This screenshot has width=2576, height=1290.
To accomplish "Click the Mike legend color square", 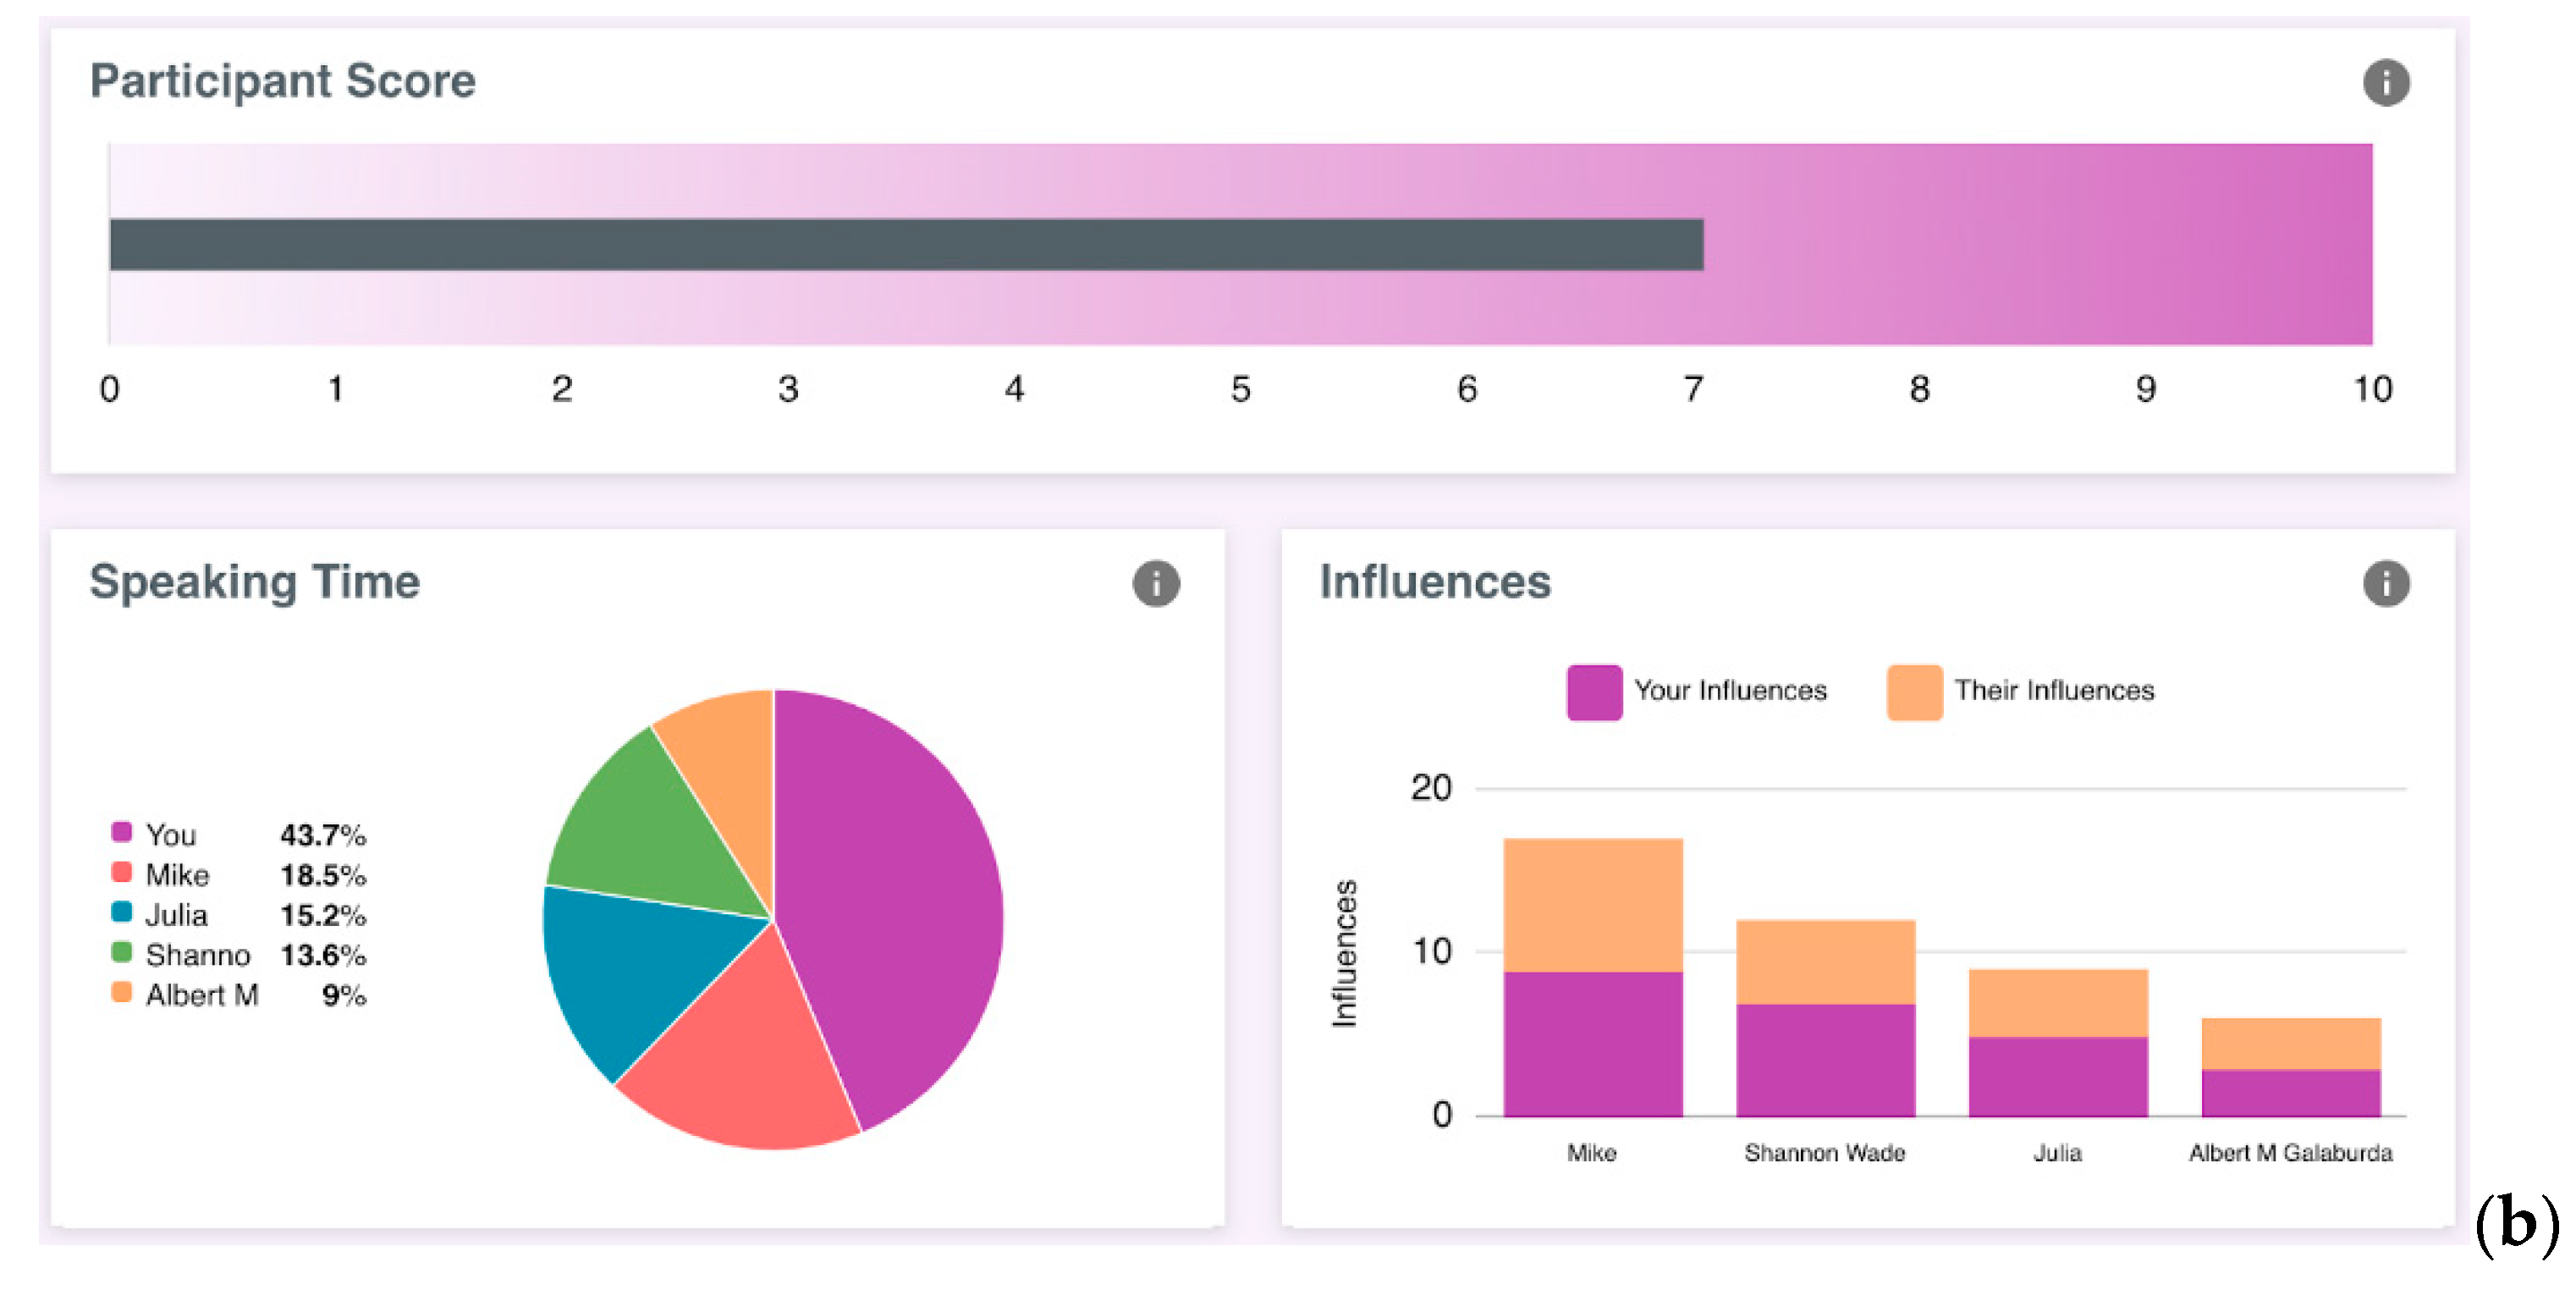I will tap(121, 873).
